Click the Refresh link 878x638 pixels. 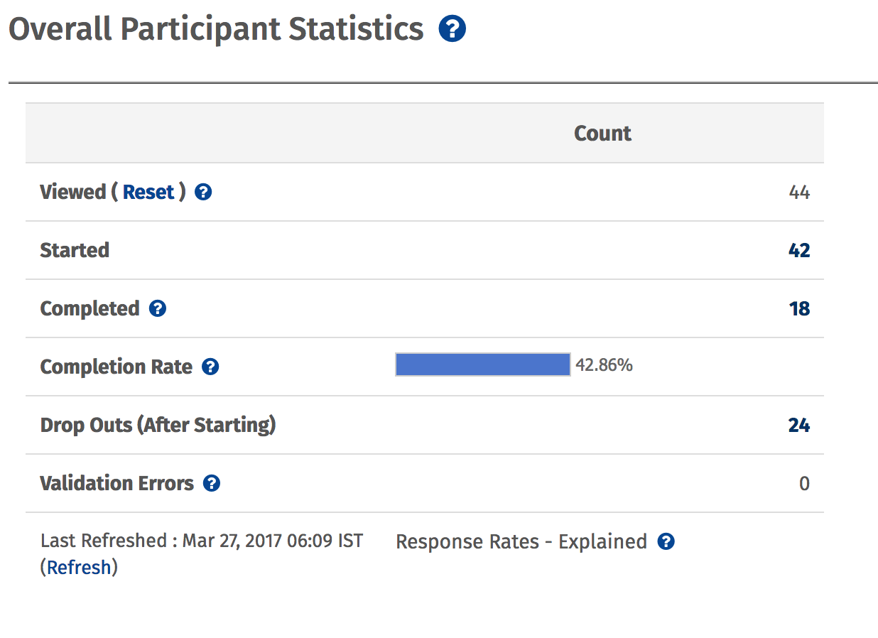point(79,567)
